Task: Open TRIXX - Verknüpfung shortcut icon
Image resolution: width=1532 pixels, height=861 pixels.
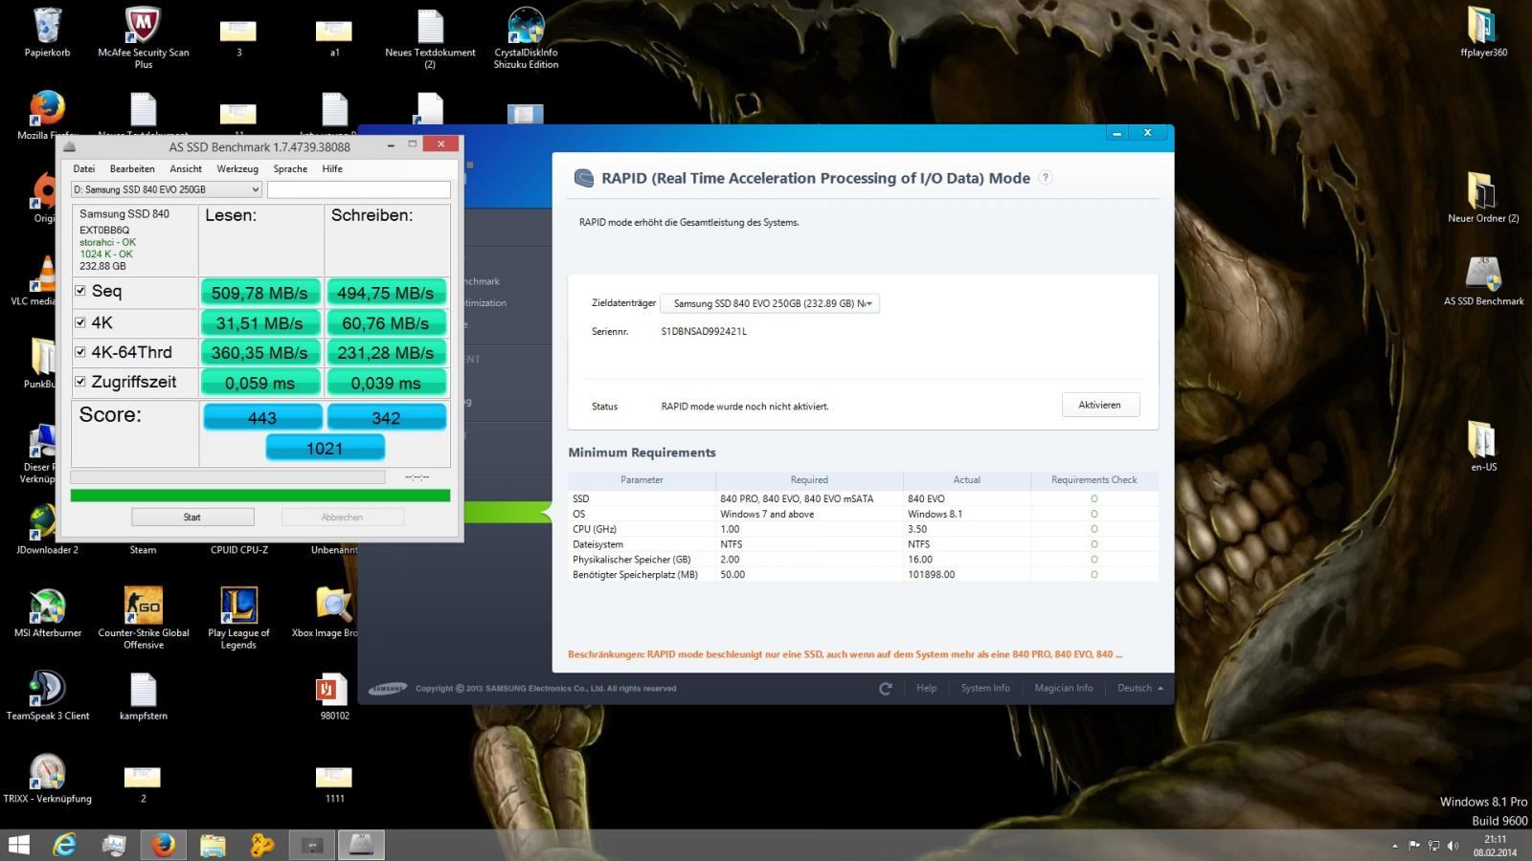Action: 48,778
